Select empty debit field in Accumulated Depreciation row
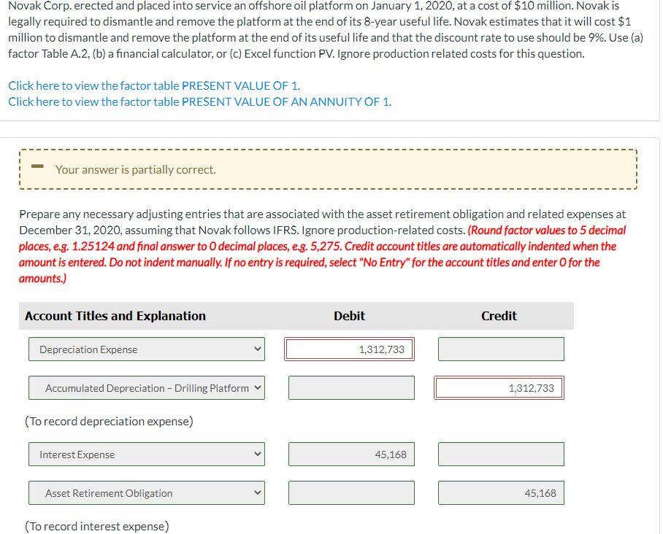Viewport: 663px width, 534px height. (350, 387)
